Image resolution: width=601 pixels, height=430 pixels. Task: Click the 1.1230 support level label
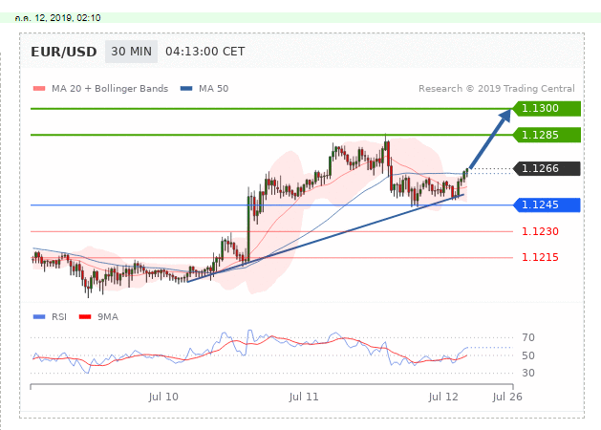(540, 231)
